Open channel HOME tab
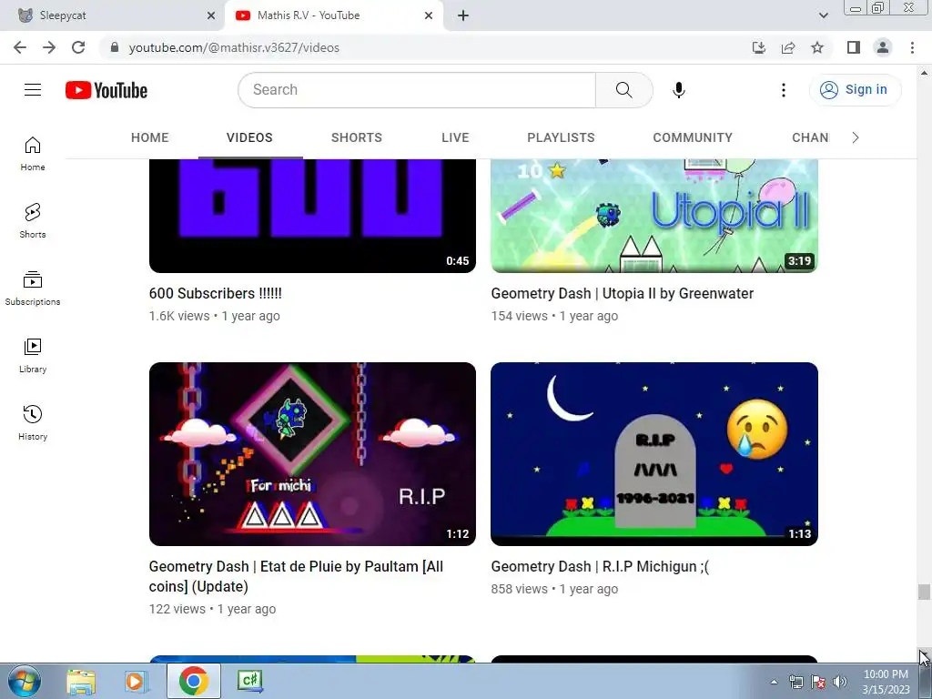The width and height of the screenshot is (932, 699). 150,138
